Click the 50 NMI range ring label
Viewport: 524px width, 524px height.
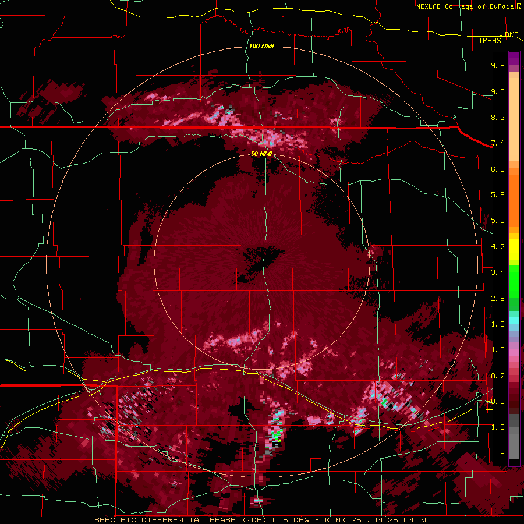pos(261,154)
